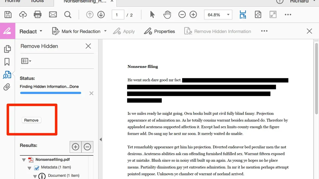Zoom out with minus icon
The width and height of the screenshot is (319, 179).
[x=182, y=15]
